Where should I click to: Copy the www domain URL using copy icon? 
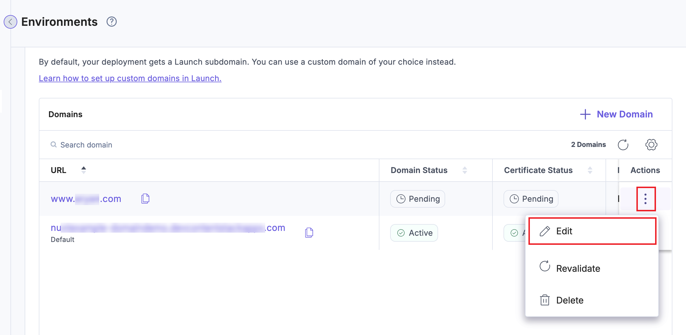coord(145,199)
